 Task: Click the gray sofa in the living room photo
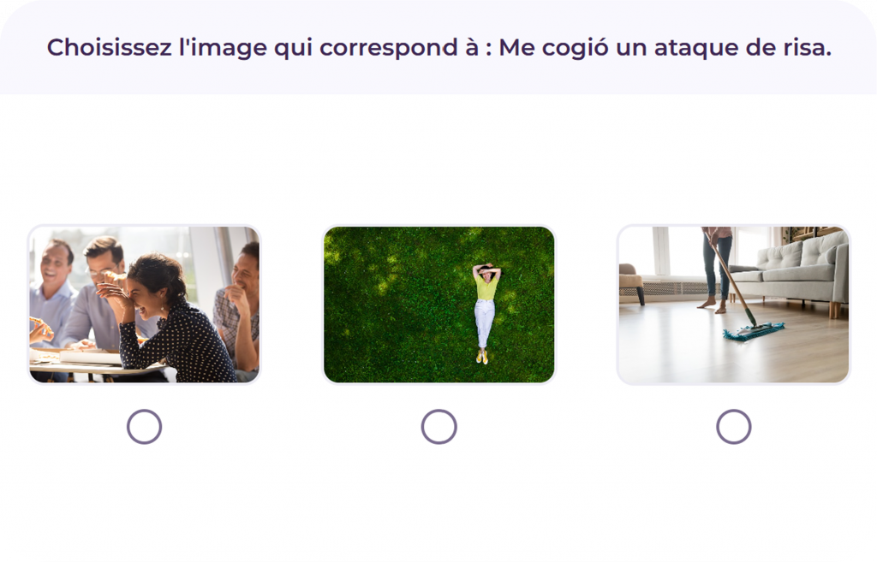[796, 269]
